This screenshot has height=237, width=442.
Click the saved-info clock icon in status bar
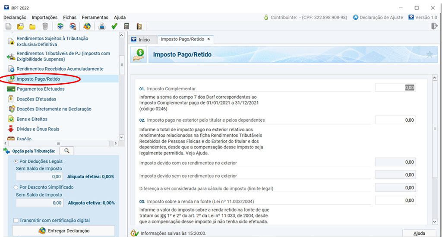pos(135,233)
